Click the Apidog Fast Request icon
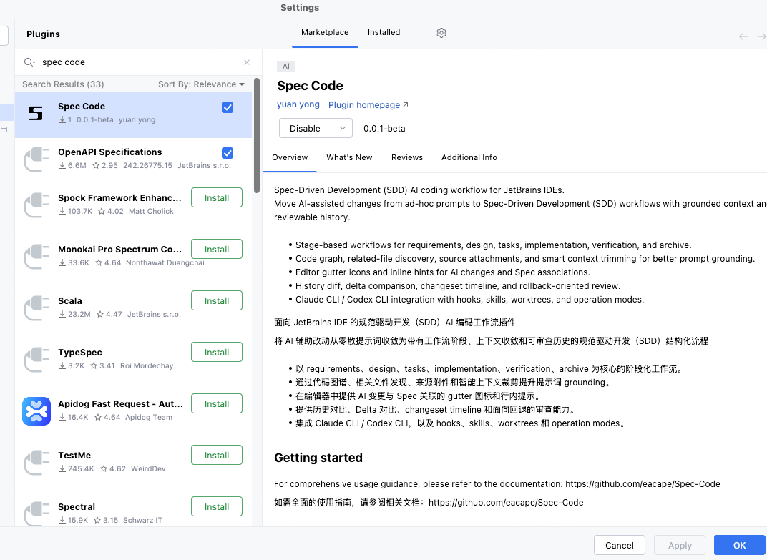Screen dimensions: 767x560 [36, 411]
